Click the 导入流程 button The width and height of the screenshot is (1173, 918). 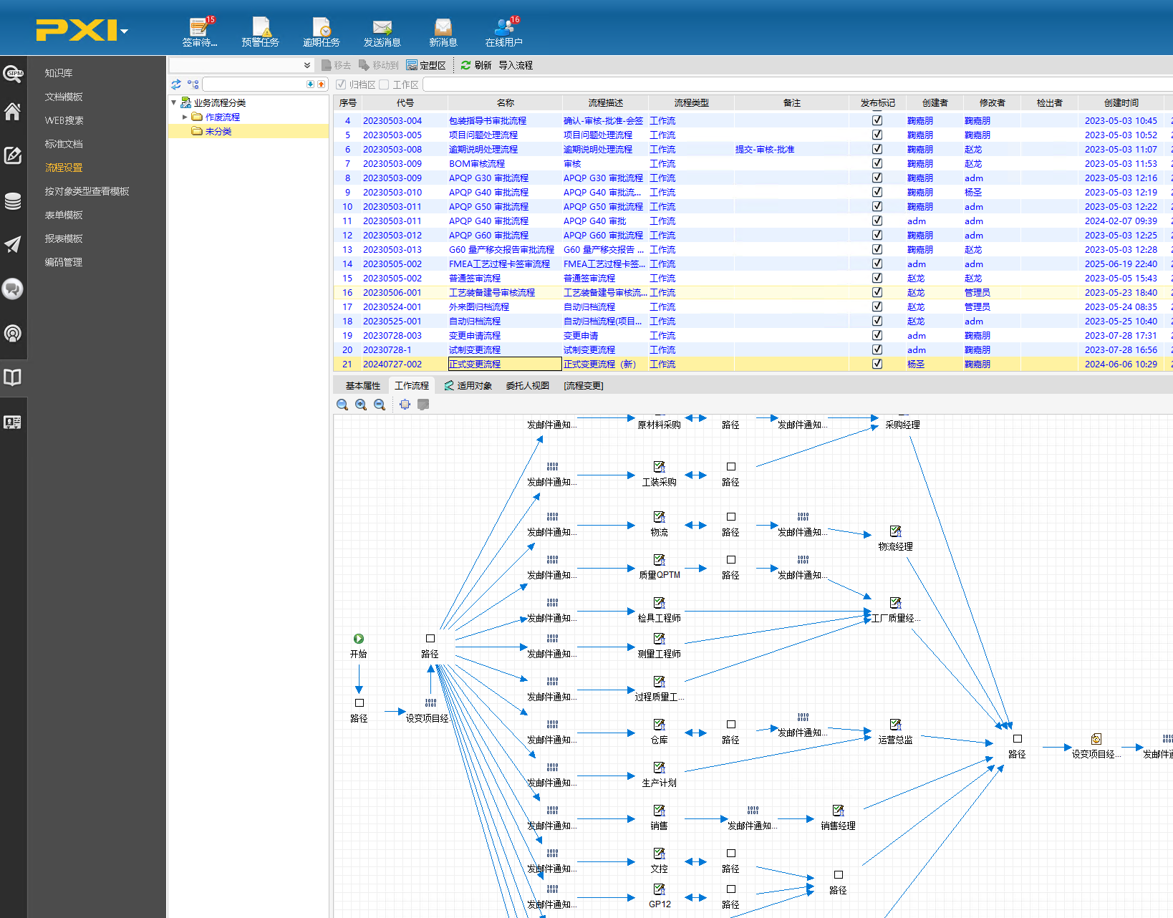tap(516, 65)
